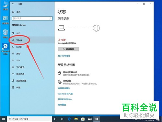The height and width of the screenshot is (122, 162).
Task: Open the 代理 proxy page
Action: click(32, 88)
